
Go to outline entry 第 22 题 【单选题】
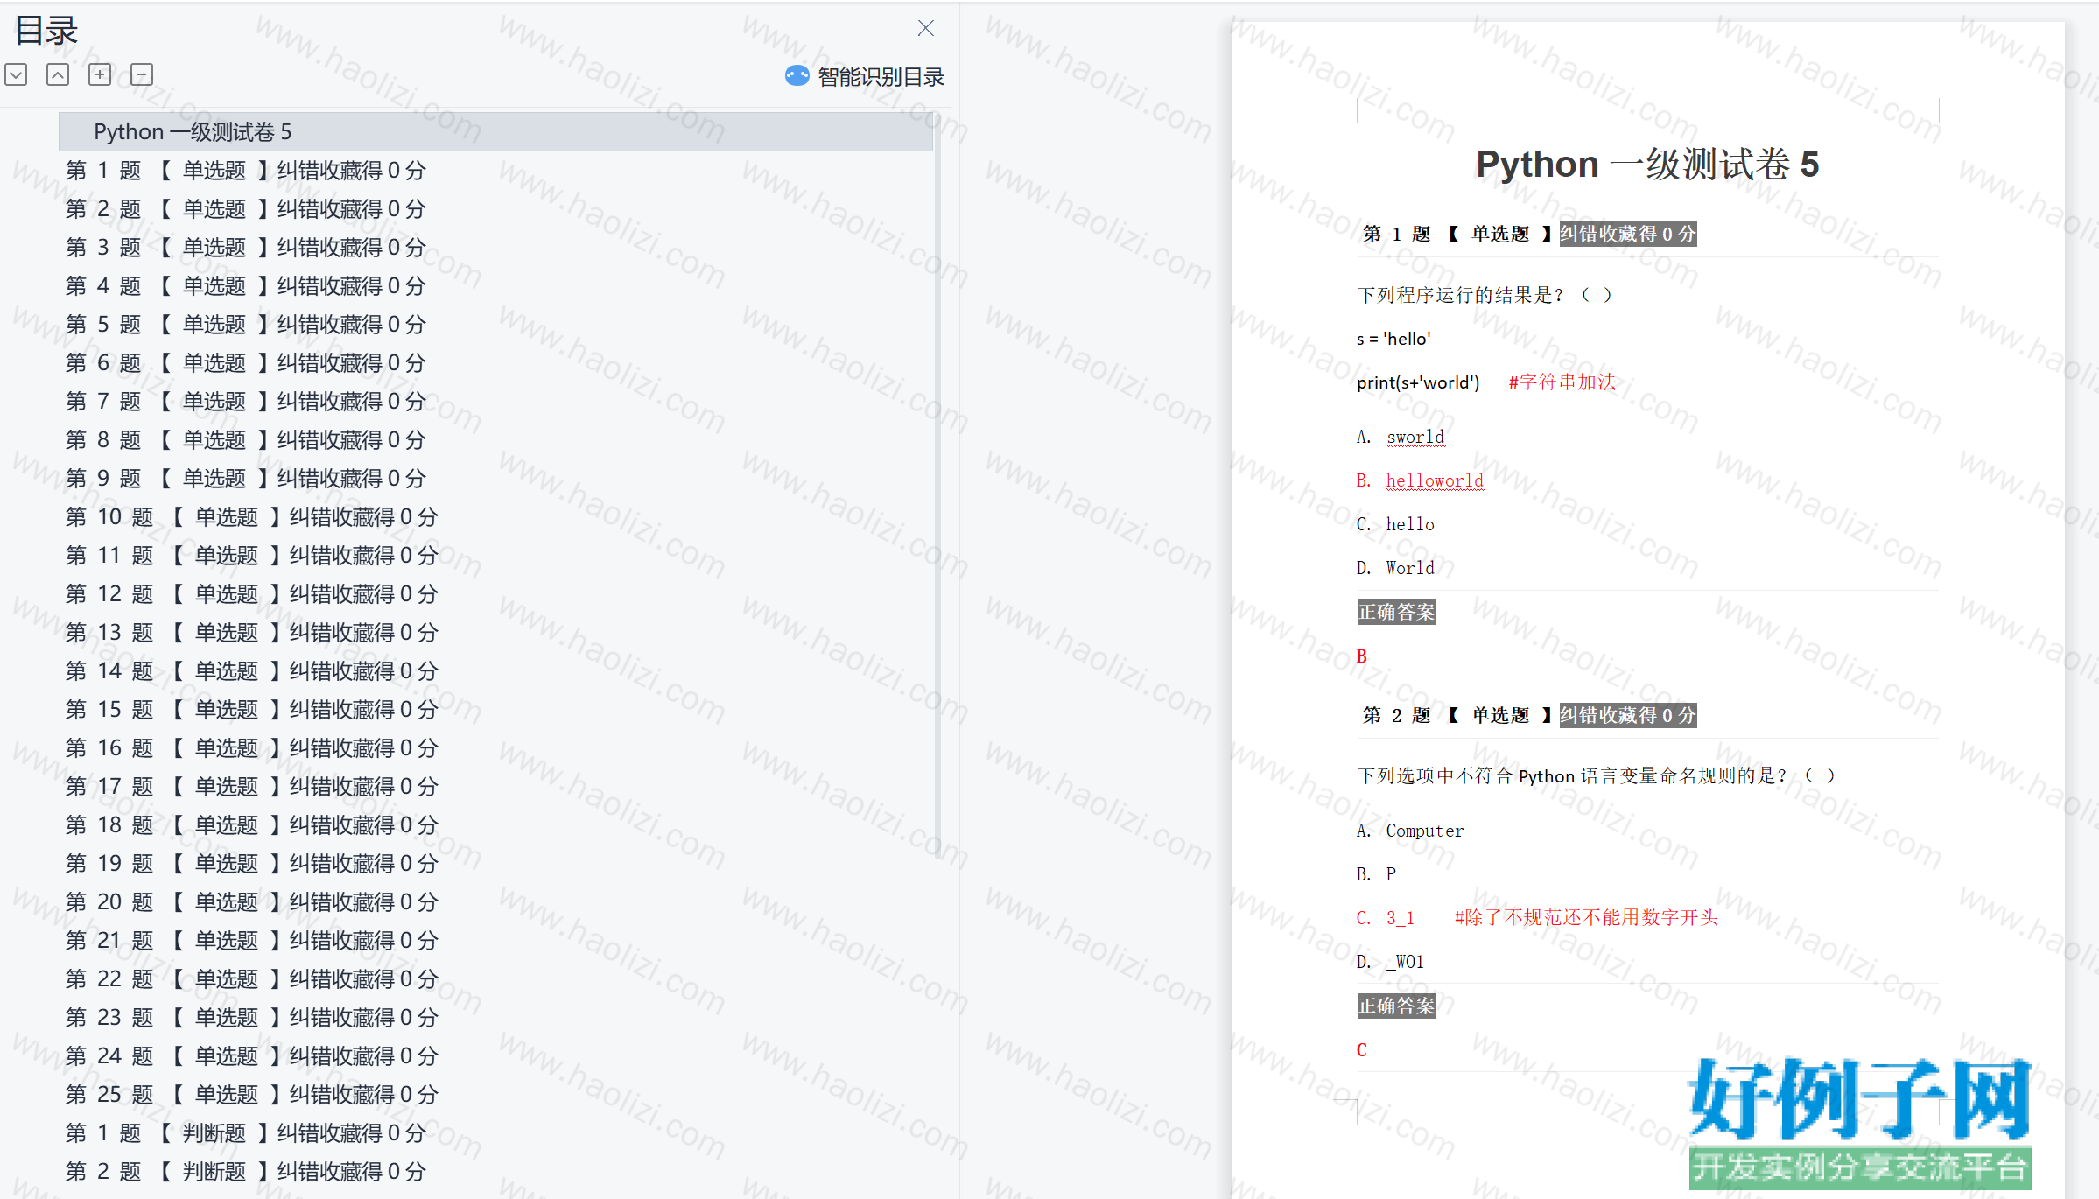pyautogui.click(x=252, y=979)
